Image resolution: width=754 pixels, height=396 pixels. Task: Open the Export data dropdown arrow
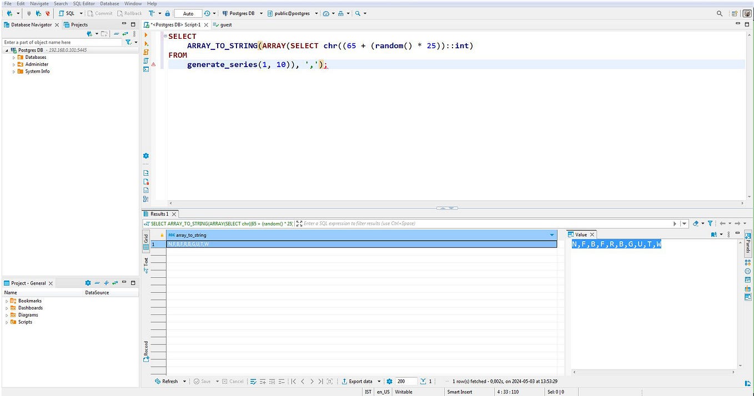(379, 382)
